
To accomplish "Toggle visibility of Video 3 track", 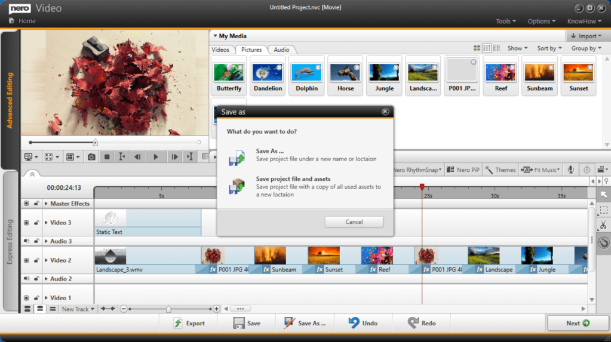I will coord(26,223).
